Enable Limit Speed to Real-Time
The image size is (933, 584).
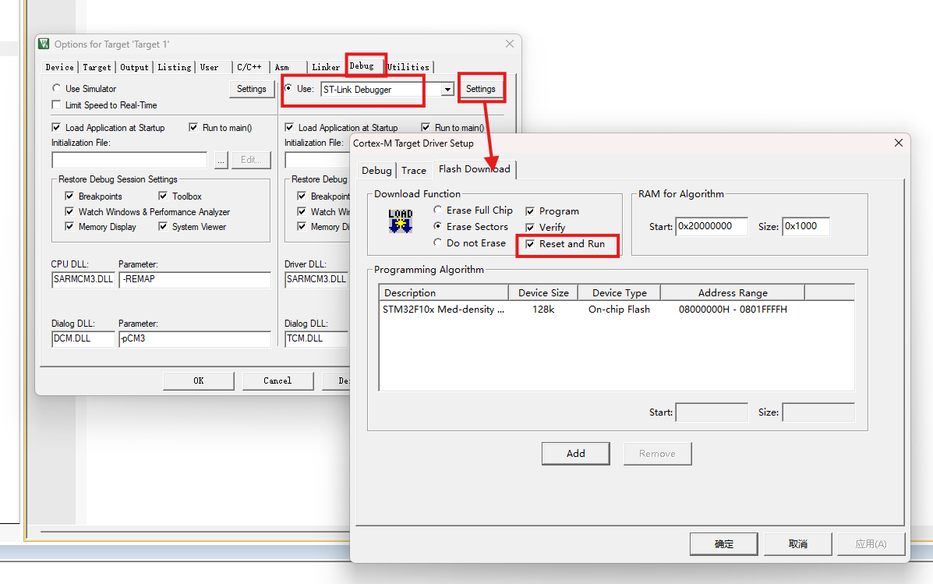pyautogui.click(x=56, y=105)
